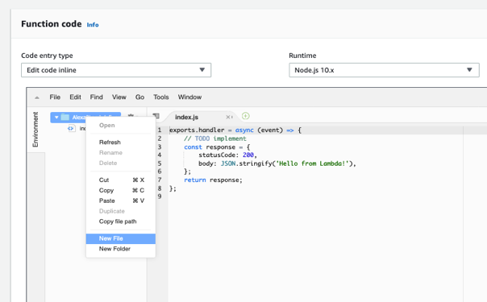
Task: Choose New File in the context menu
Action: 121,238
